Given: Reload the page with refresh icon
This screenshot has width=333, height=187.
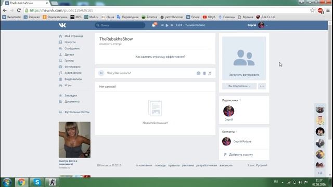Looking at the screenshot, I should pyautogui.click(x=19, y=10).
